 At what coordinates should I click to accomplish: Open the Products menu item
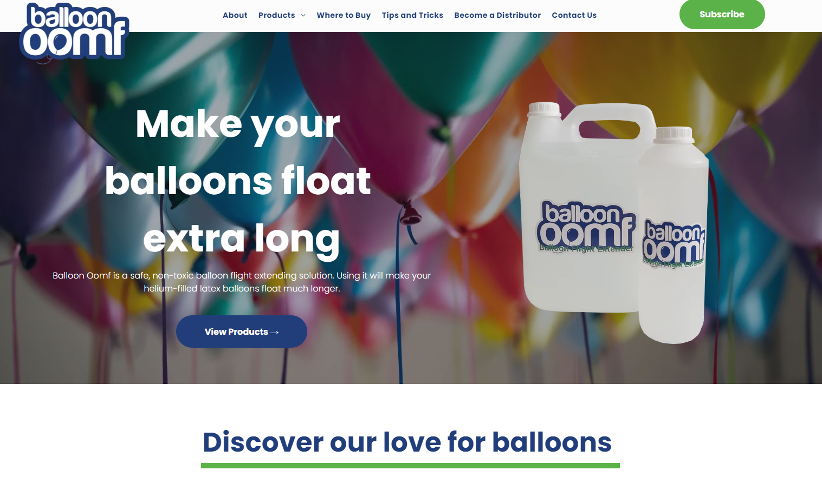pyautogui.click(x=276, y=15)
